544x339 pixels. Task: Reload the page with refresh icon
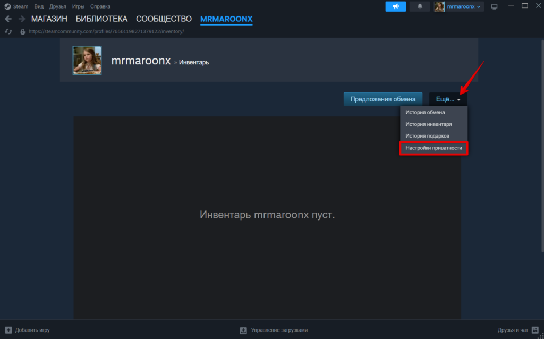tap(8, 31)
